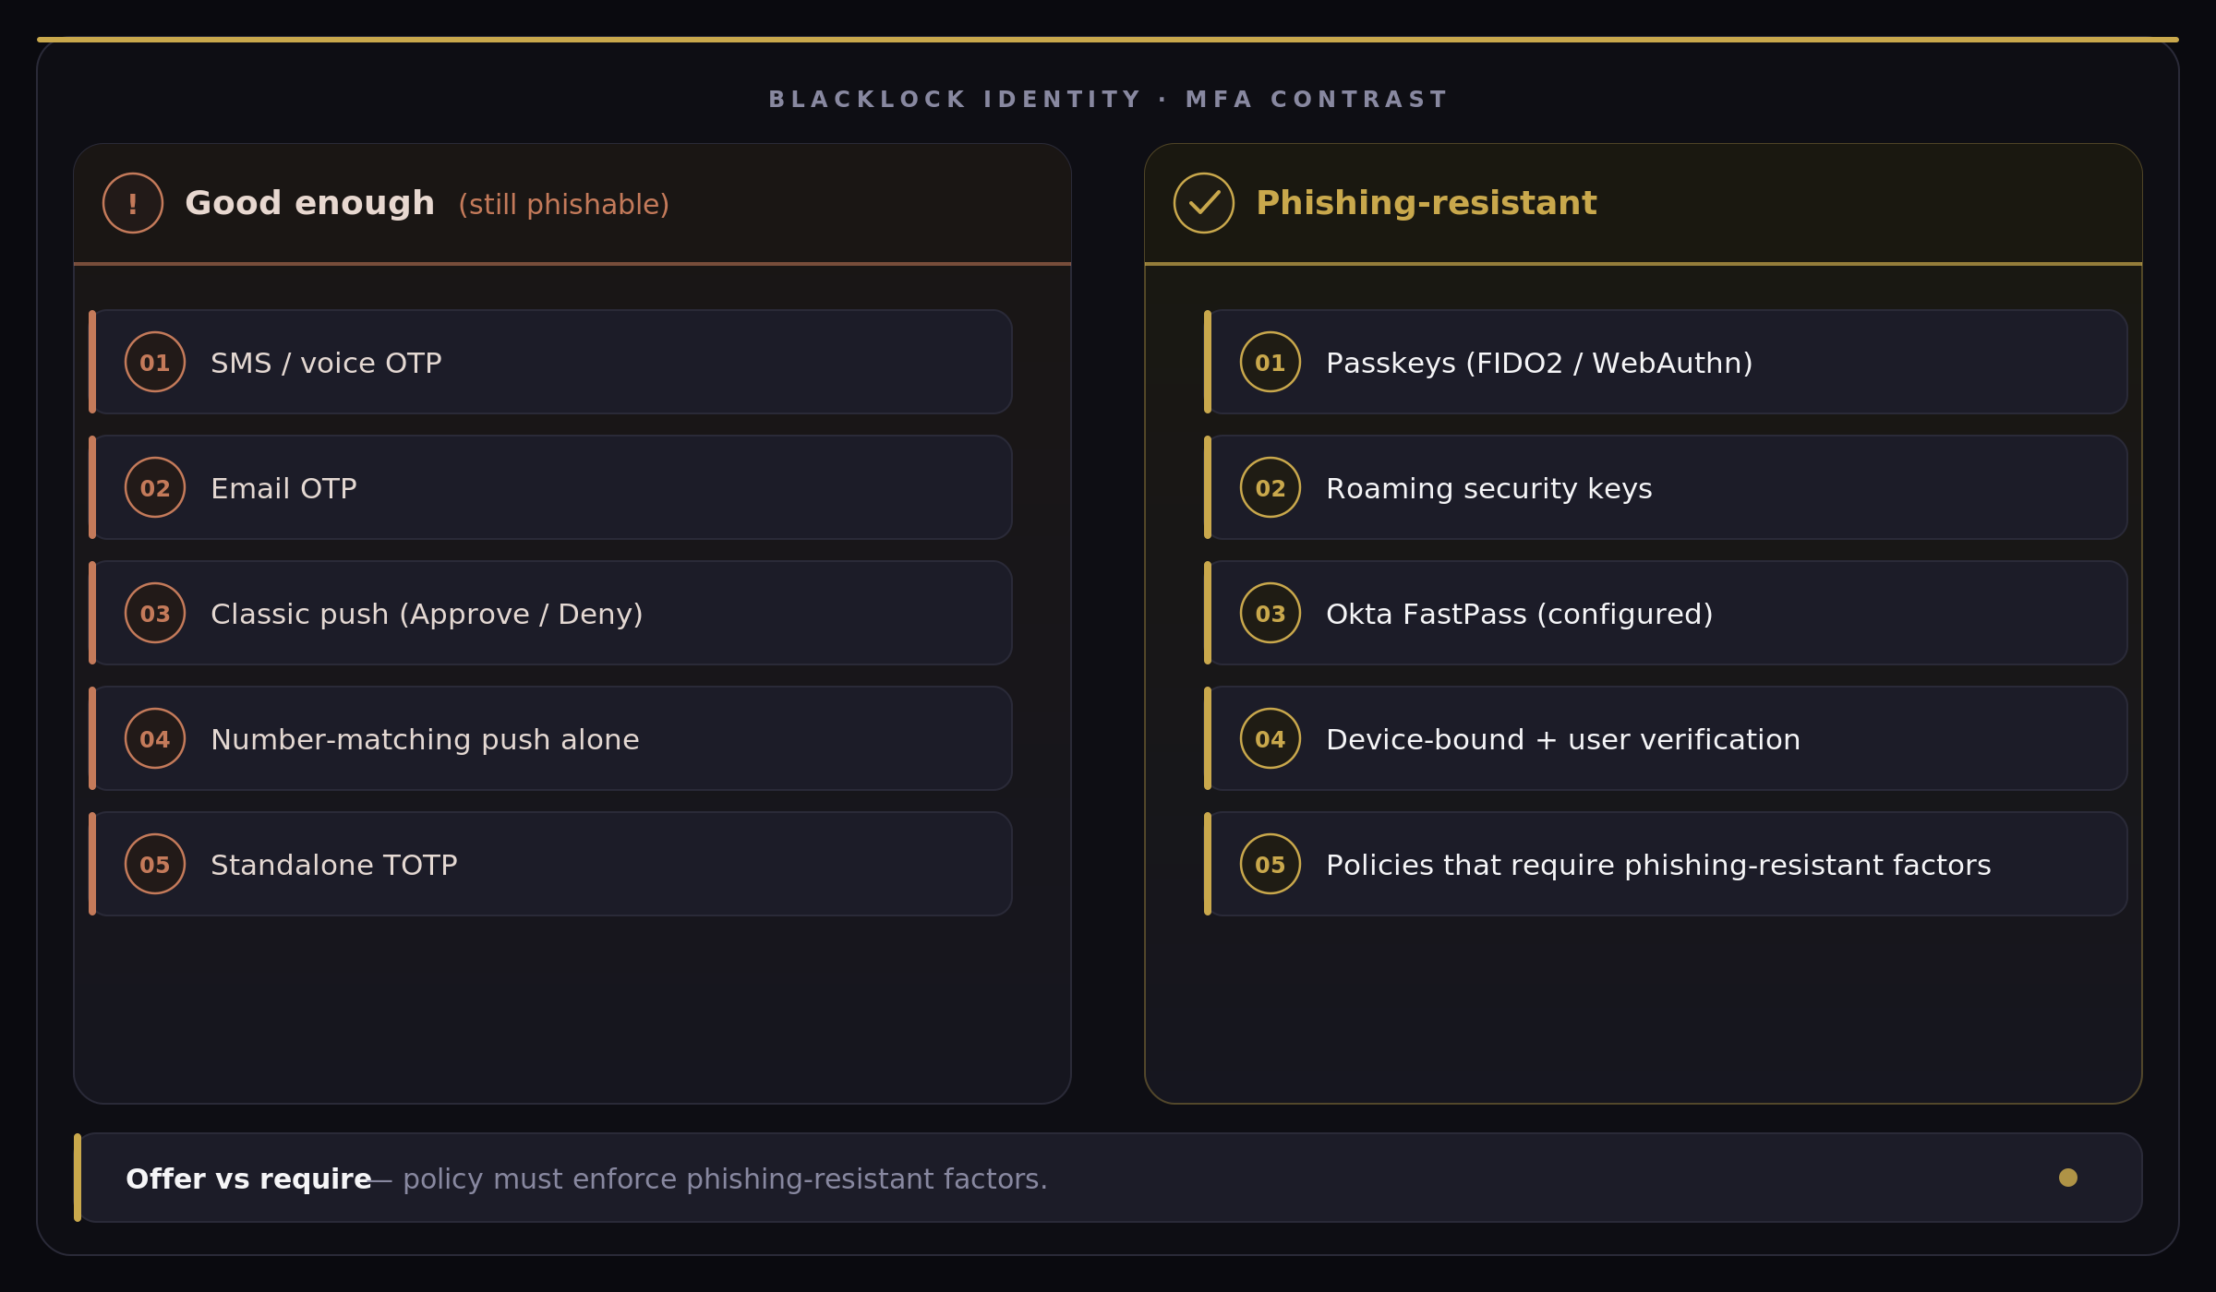Click the 04 badge beside Device-bound + user verification

pos(1271,738)
